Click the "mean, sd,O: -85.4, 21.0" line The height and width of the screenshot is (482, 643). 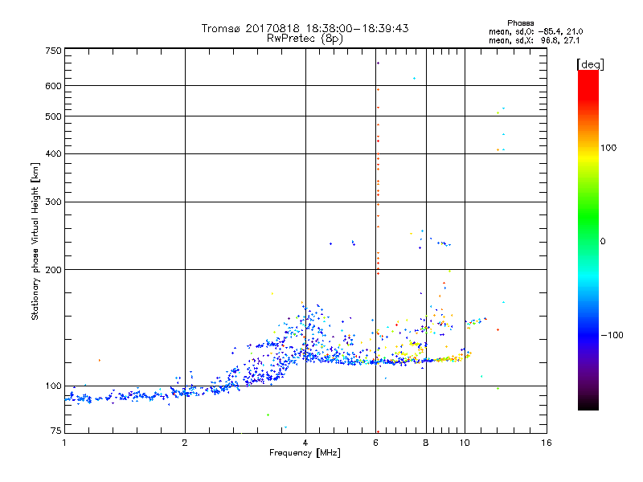pyautogui.click(x=535, y=31)
